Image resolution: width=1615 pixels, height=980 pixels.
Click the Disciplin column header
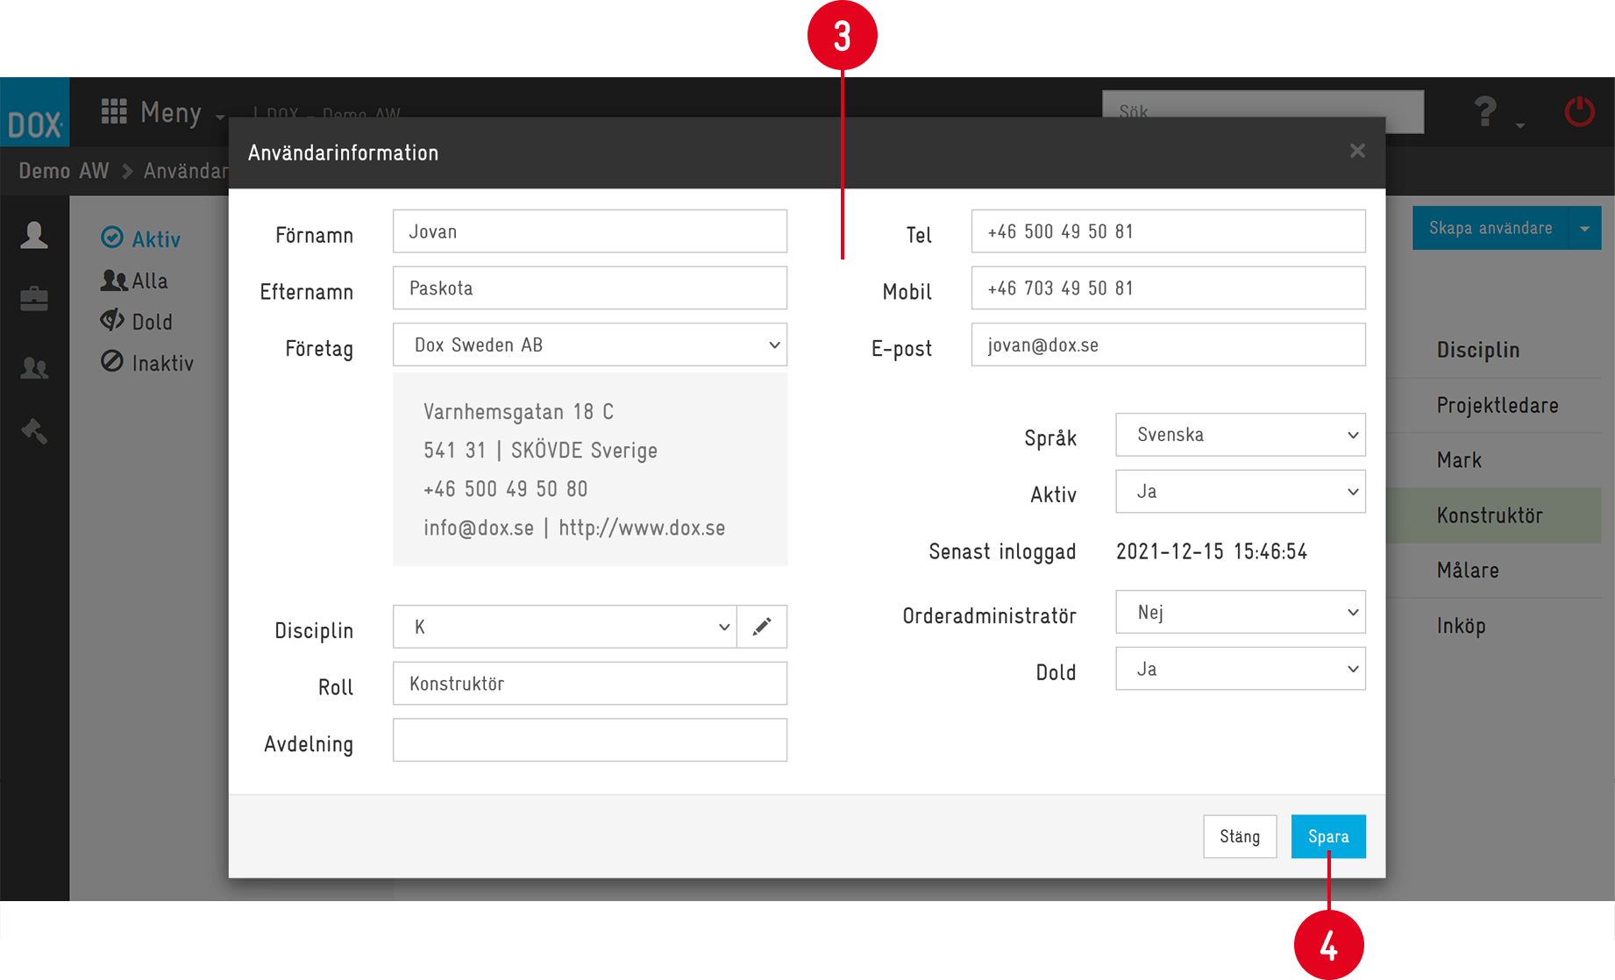tap(1478, 350)
